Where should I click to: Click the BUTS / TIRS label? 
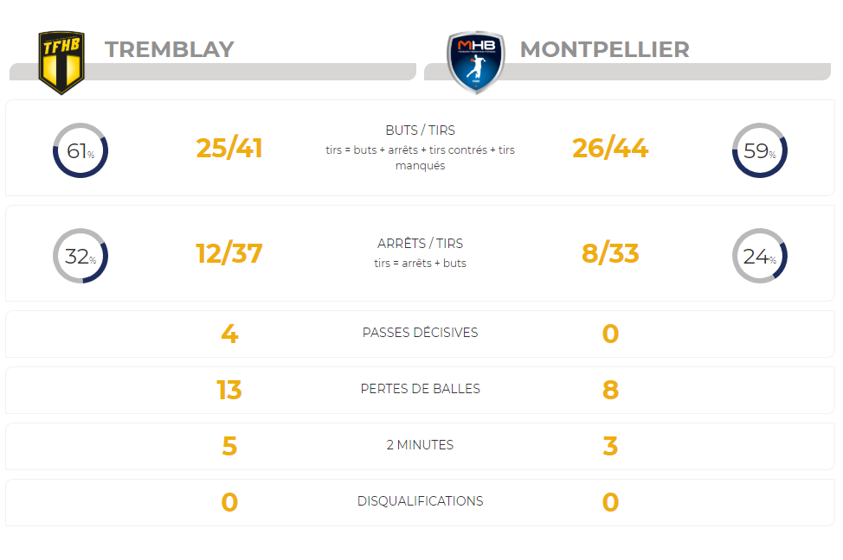point(420,130)
